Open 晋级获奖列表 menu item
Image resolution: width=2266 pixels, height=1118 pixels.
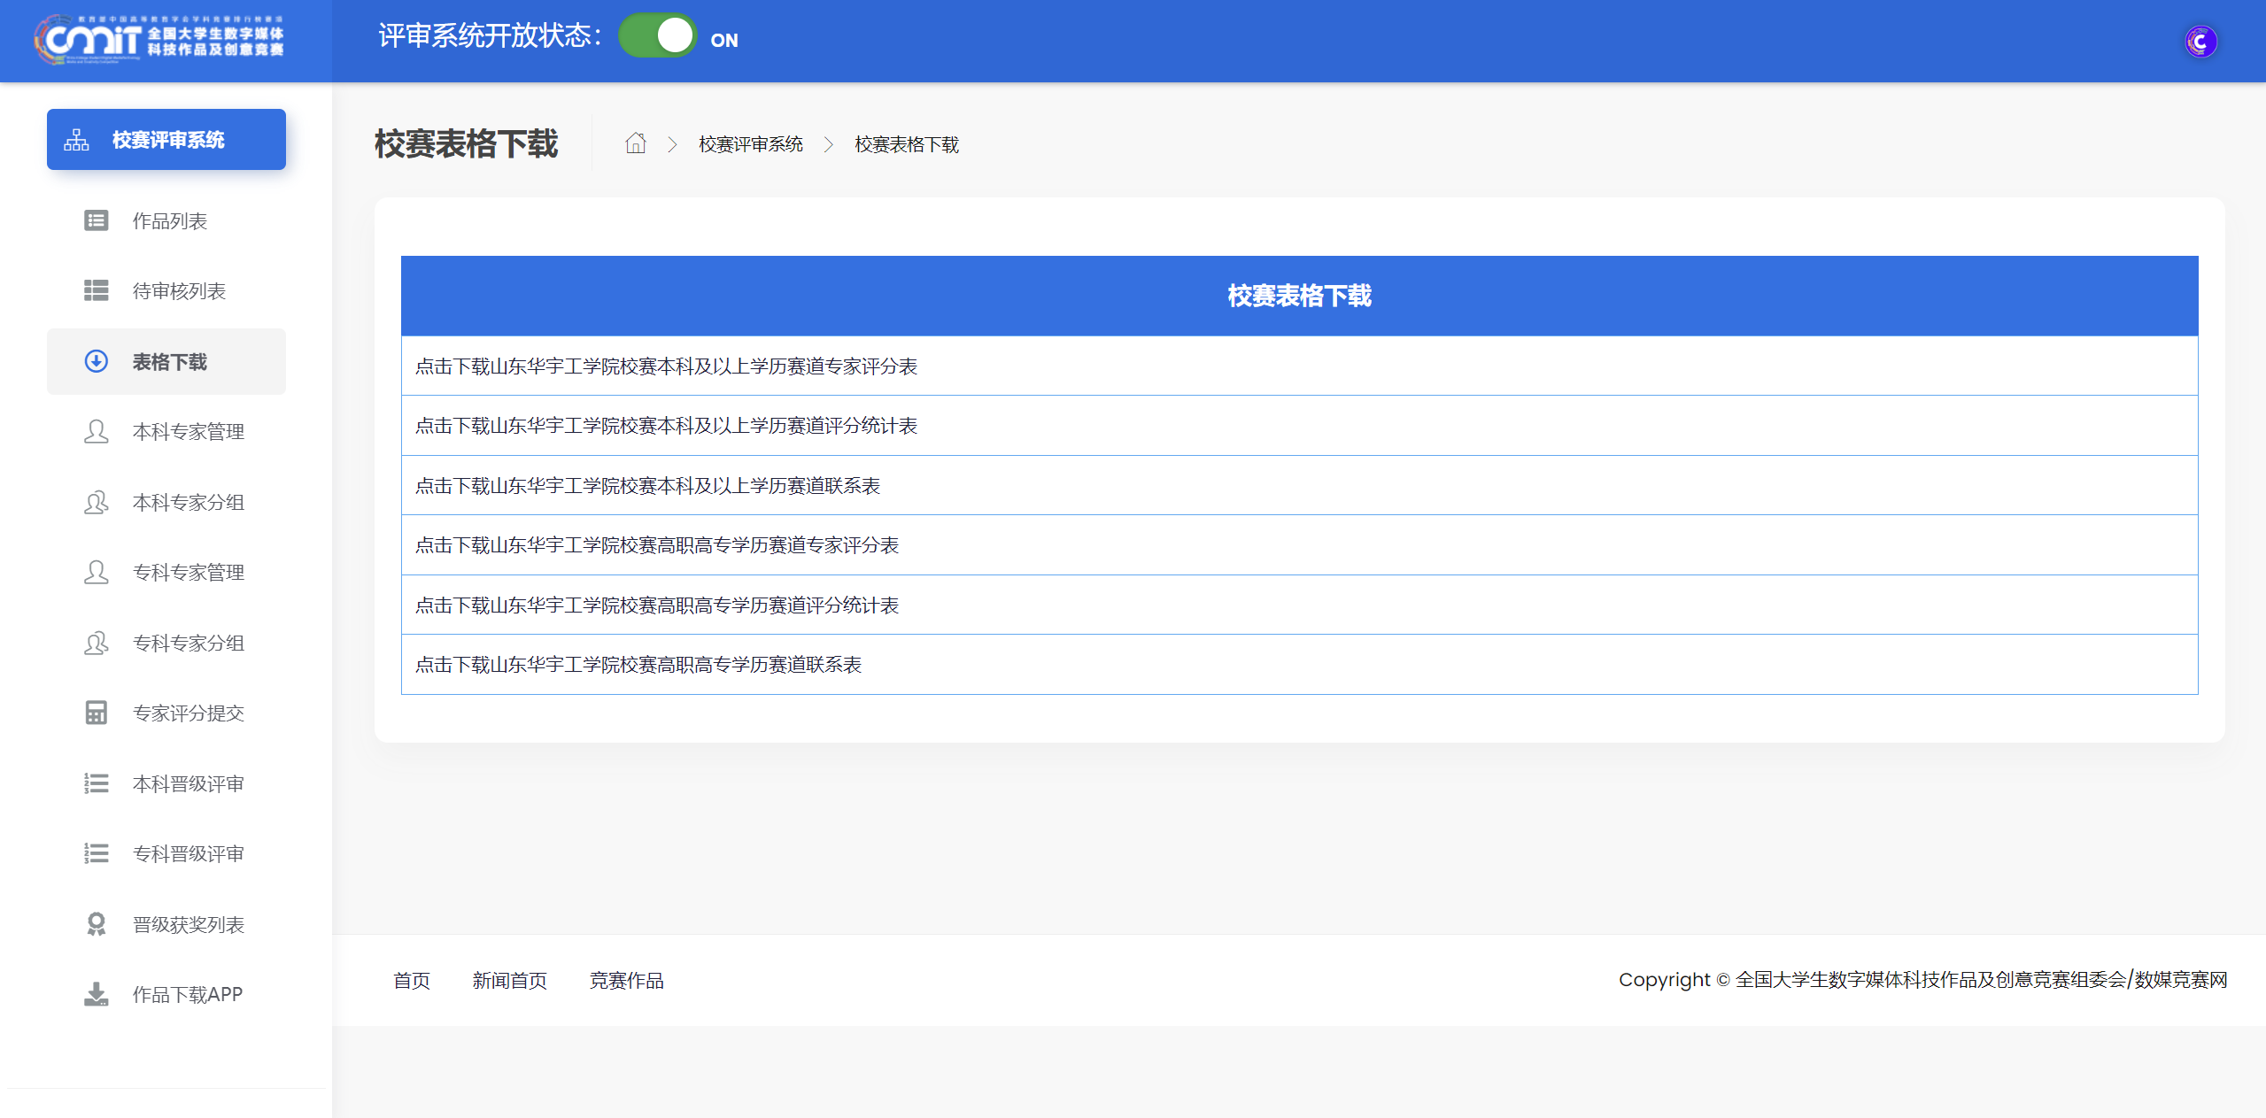[x=166, y=924]
